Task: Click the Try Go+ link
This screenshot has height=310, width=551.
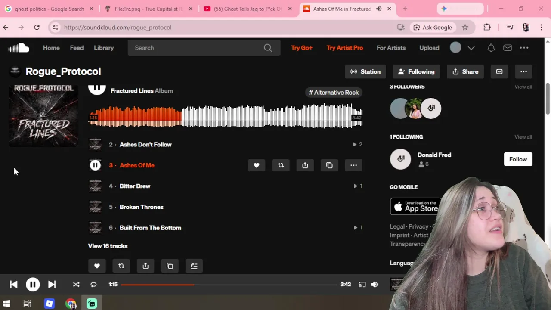Action: point(301,48)
